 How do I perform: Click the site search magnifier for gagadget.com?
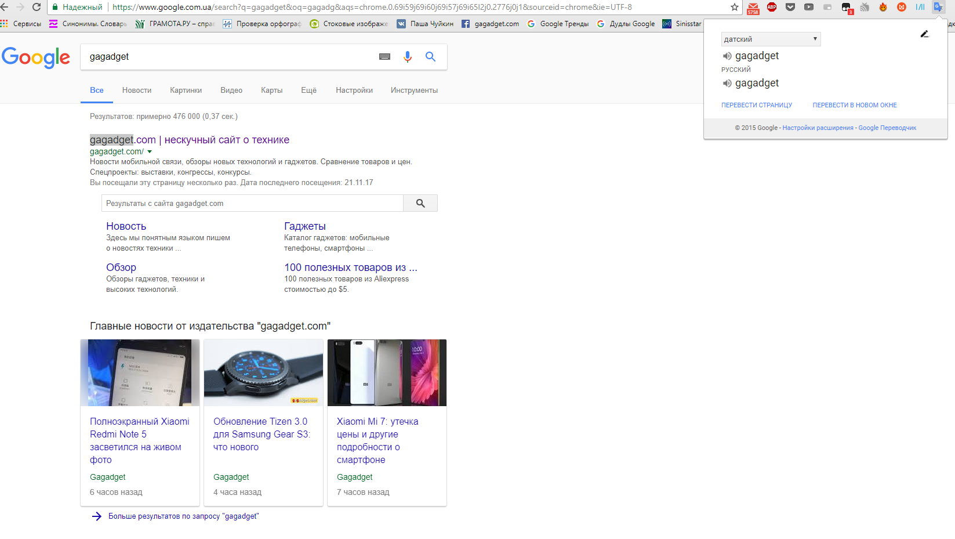[x=420, y=203]
